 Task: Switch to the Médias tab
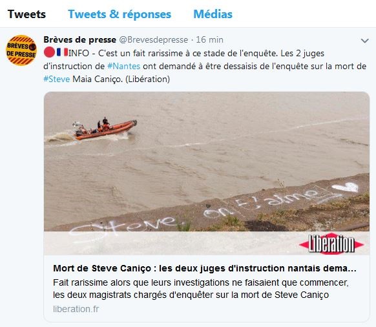click(x=213, y=14)
